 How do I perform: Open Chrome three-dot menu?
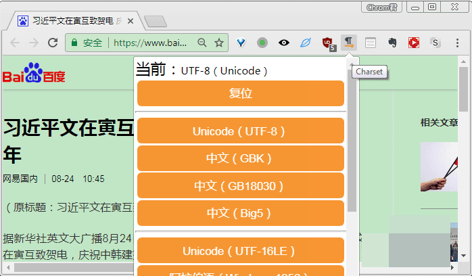click(x=457, y=43)
